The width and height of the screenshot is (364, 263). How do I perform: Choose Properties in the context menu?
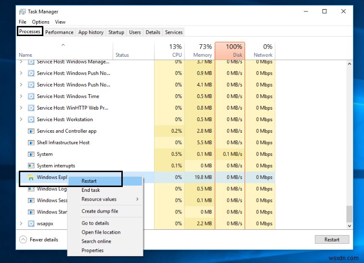105,250
